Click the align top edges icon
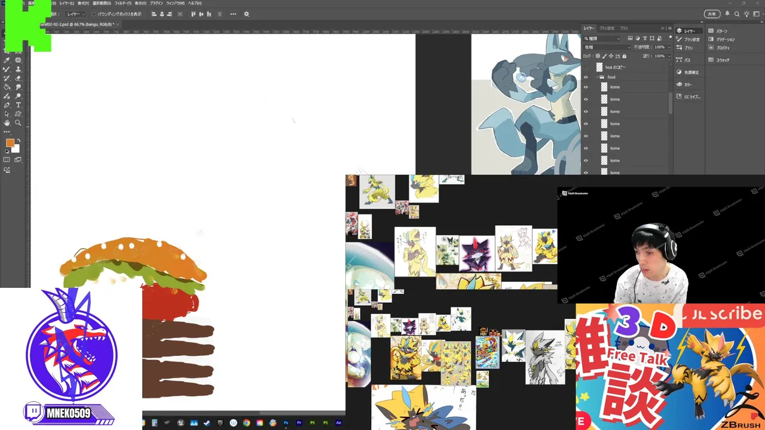This screenshot has width=765, height=430. tap(194, 14)
